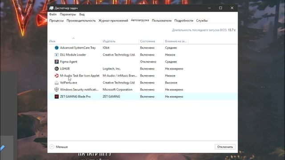Click the Advanced SystemCare Tray icon
The height and width of the screenshot is (160, 285).
click(57, 48)
